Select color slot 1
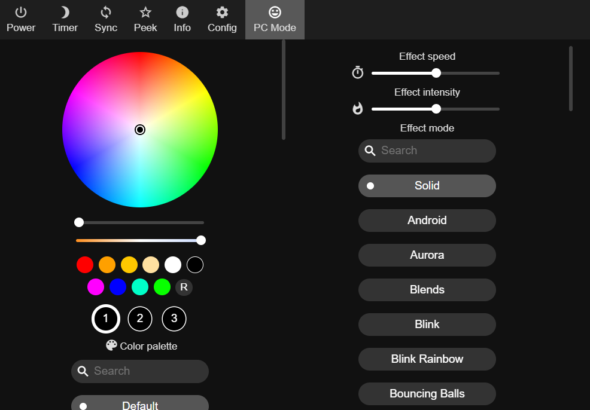This screenshot has height=410, width=590. [x=106, y=319]
